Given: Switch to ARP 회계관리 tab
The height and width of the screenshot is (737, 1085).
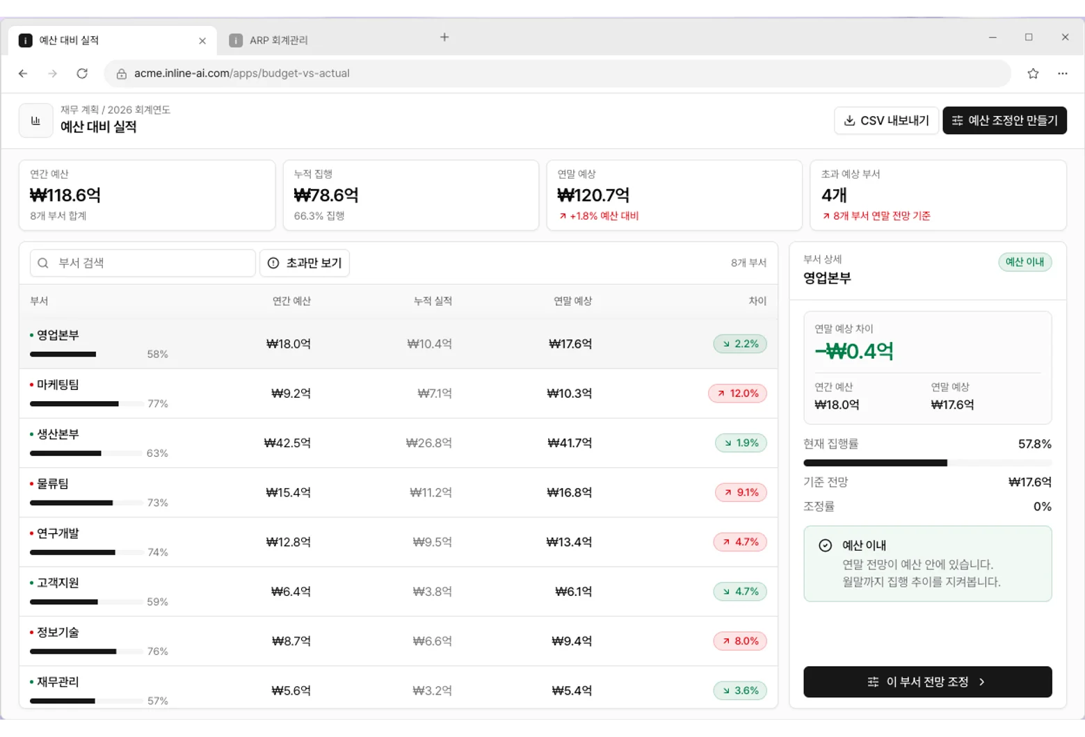Looking at the screenshot, I should click(325, 40).
